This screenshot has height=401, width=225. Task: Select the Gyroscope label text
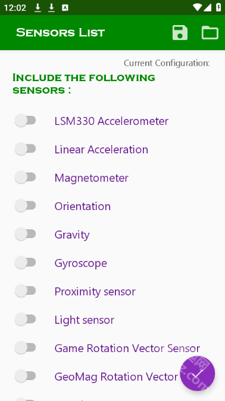point(80,263)
